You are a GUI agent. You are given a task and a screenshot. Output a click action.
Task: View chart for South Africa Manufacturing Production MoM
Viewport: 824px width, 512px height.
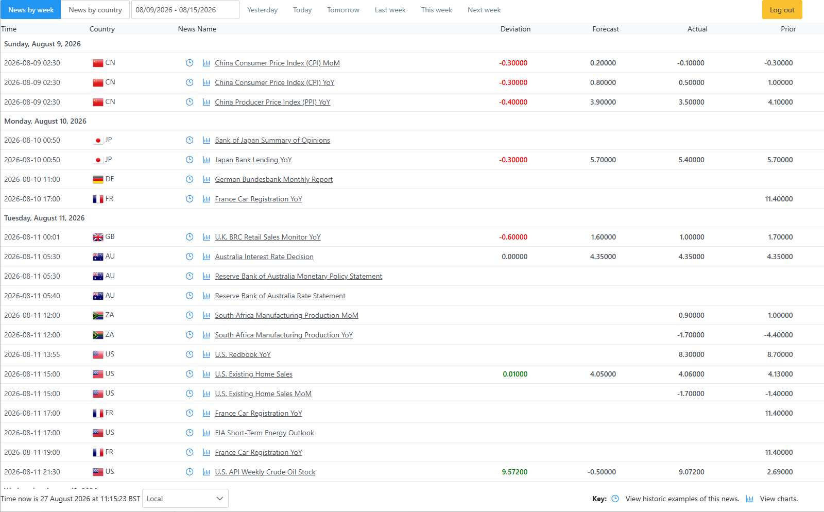click(207, 315)
